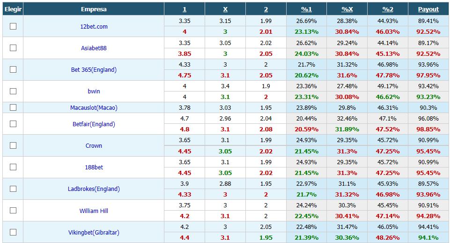Mark the Betfair(England) checkbox

13,124
